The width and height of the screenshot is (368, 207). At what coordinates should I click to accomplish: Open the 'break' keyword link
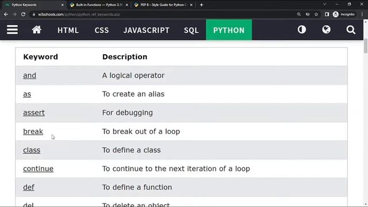click(33, 132)
